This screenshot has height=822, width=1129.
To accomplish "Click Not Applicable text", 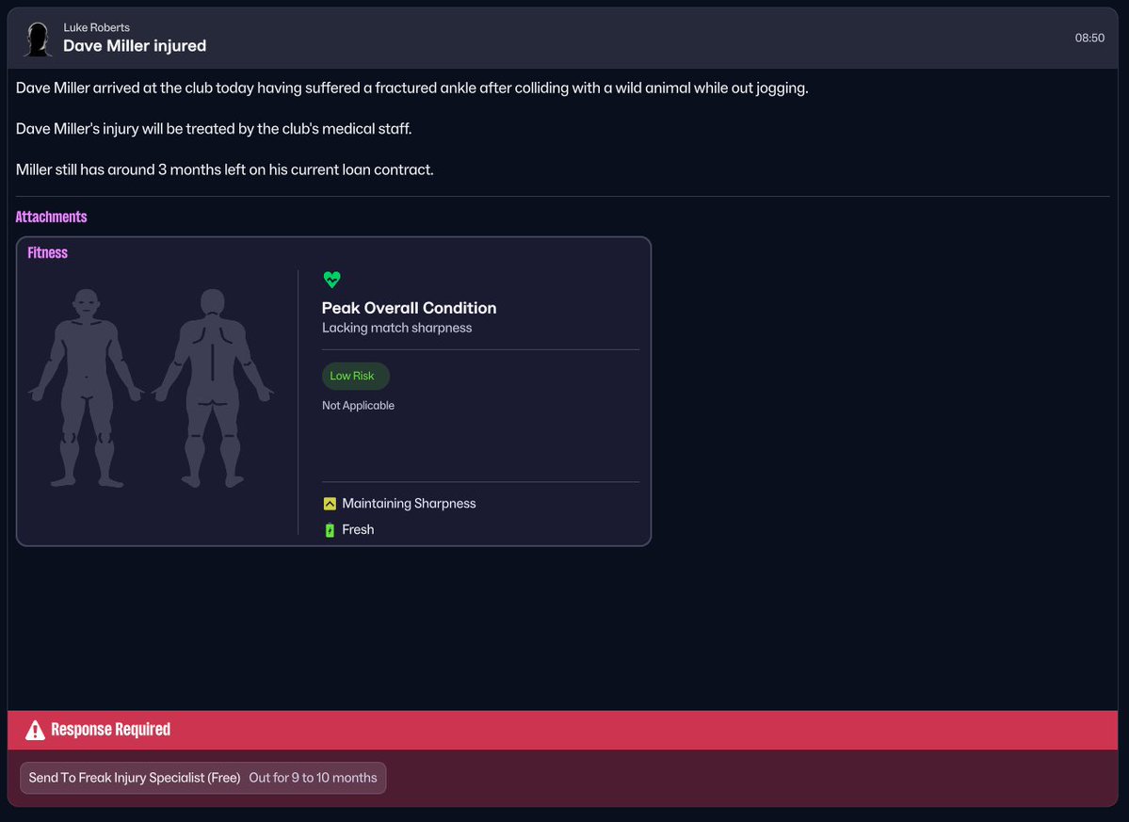I will tap(358, 405).
